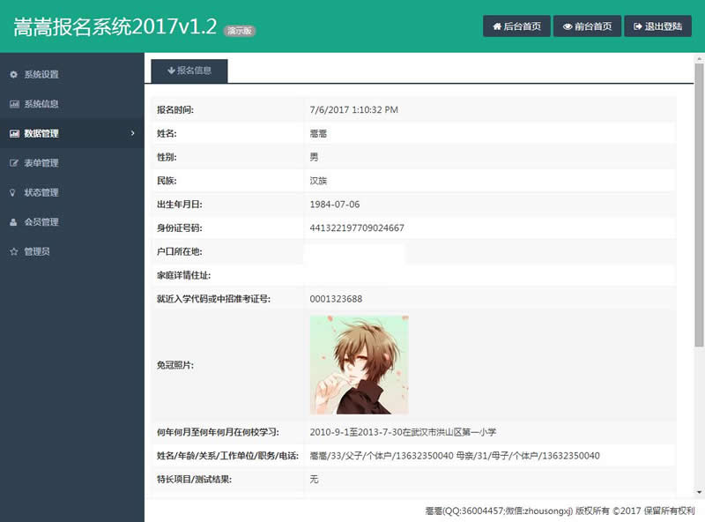Click the download arrow icon on 报名信息 tab
Image resolution: width=705 pixels, height=522 pixels.
(173, 70)
